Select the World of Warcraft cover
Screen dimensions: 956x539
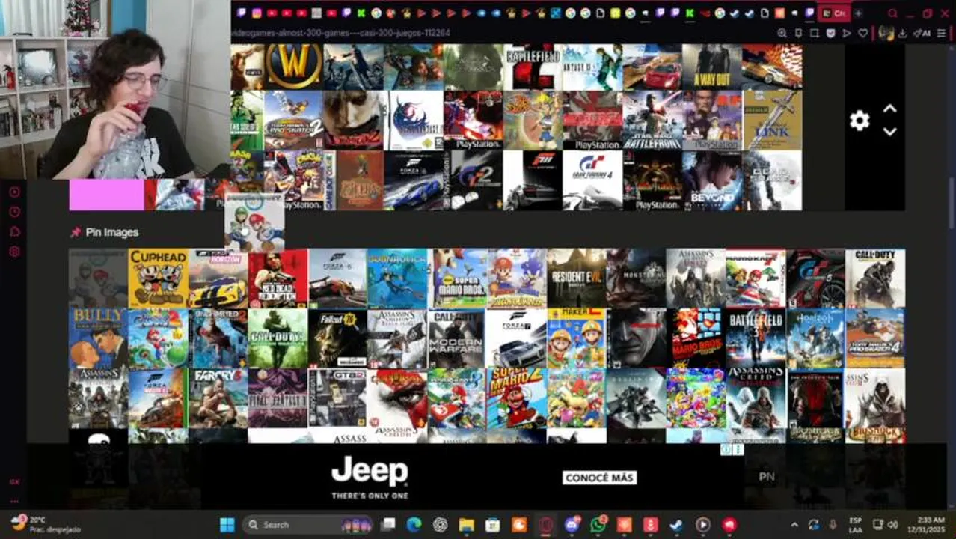(293, 67)
